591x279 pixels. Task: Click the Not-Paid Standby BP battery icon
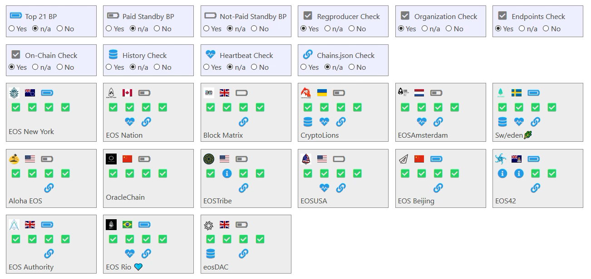click(210, 16)
